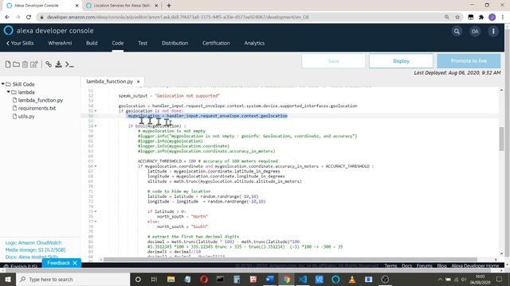Click the Windows Start button

tap(8, 279)
